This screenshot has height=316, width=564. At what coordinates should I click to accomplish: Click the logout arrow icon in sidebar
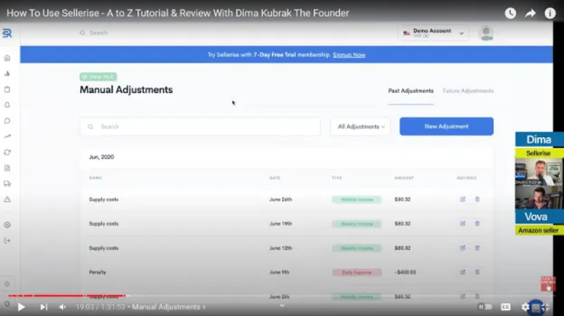[7, 240]
